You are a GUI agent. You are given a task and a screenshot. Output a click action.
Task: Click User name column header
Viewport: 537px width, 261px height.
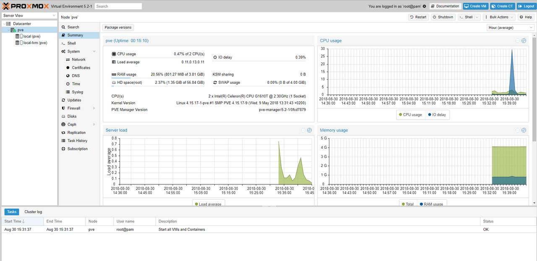[134, 221]
